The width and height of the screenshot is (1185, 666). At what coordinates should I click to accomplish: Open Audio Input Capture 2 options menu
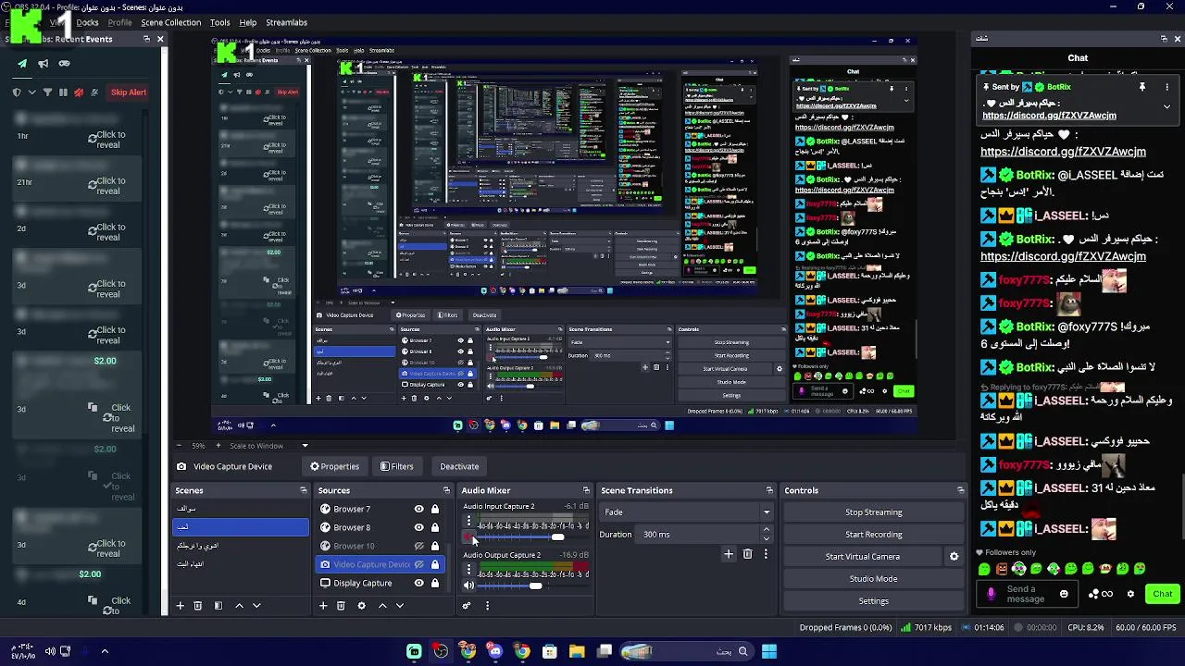(x=468, y=523)
